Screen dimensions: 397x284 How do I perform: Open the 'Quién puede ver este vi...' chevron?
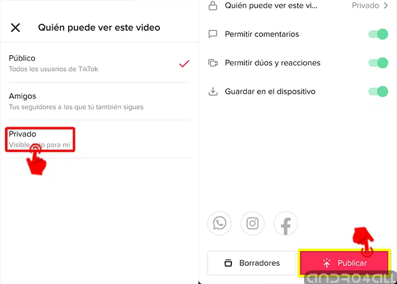click(x=386, y=6)
